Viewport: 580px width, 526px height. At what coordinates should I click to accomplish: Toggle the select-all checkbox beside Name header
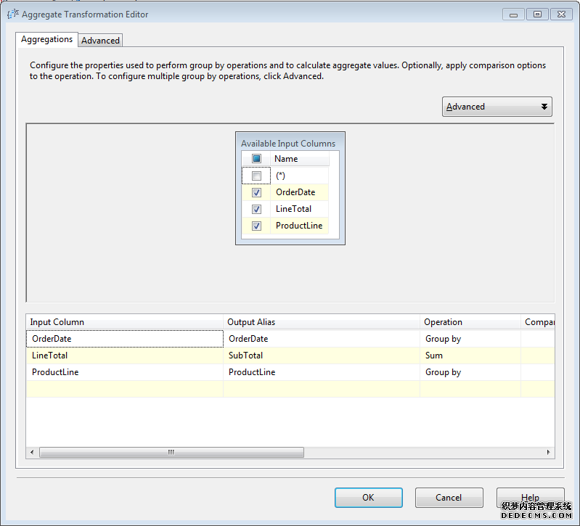[256, 159]
